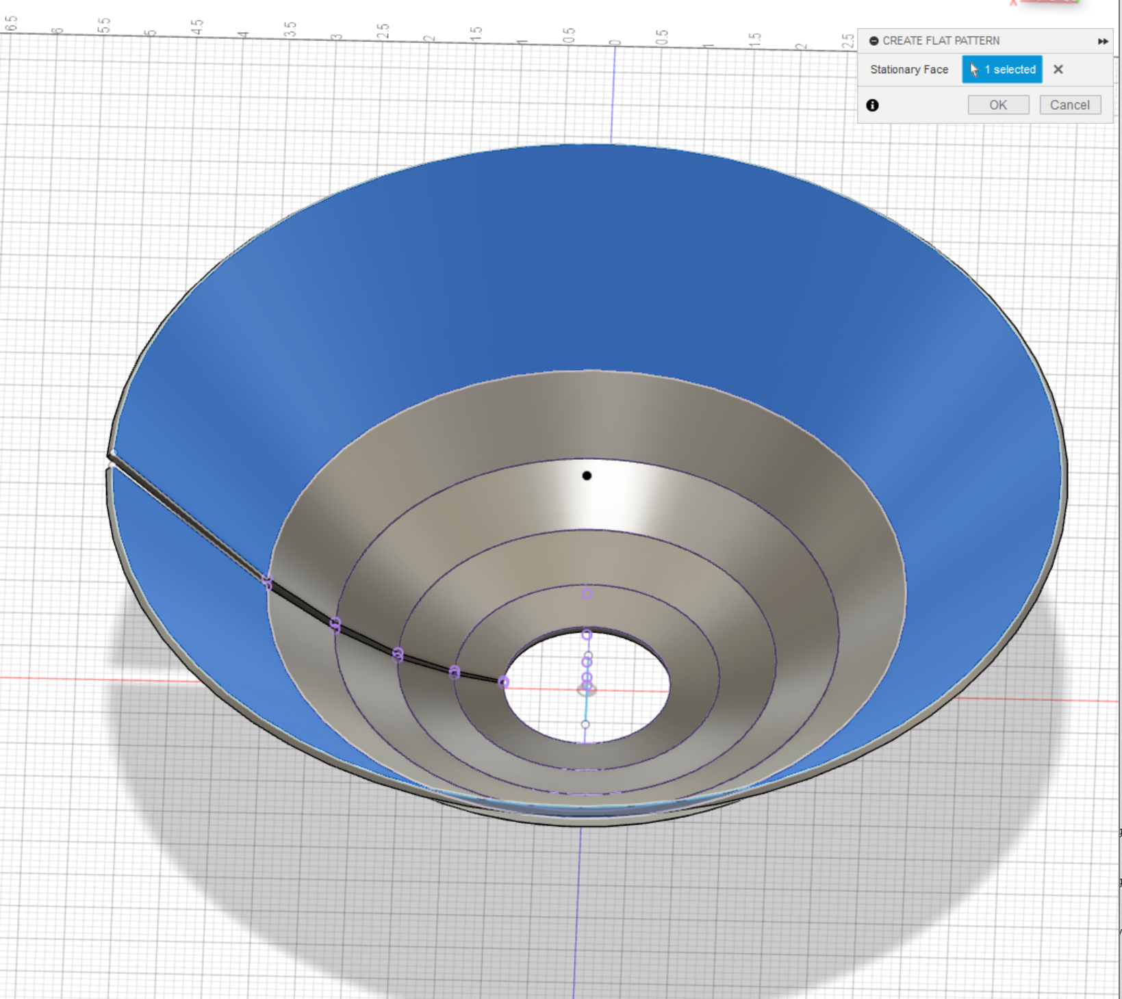Open the info icon in the dialog footer
1122x999 pixels.
click(873, 105)
